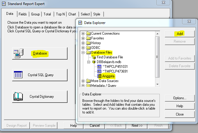Click the History folder icon
The width and height of the screenshot is (198, 133).
tap(88, 43)
